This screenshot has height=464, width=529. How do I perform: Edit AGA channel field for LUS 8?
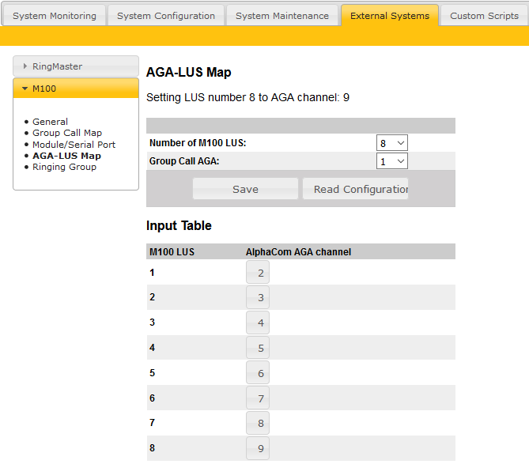tap(258, 449)
